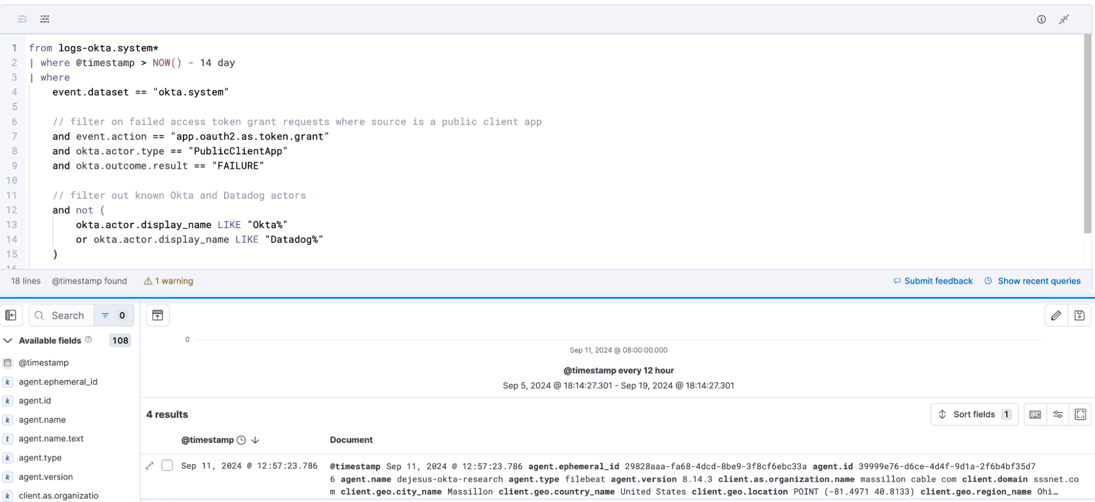Image resolution: width=1095 pixels, height=502 pixels.
Task: Click the line wrap toggle icon in editor
Action: (x=22, y=19)
